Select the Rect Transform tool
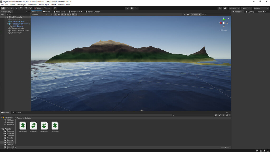 [21, 8]
